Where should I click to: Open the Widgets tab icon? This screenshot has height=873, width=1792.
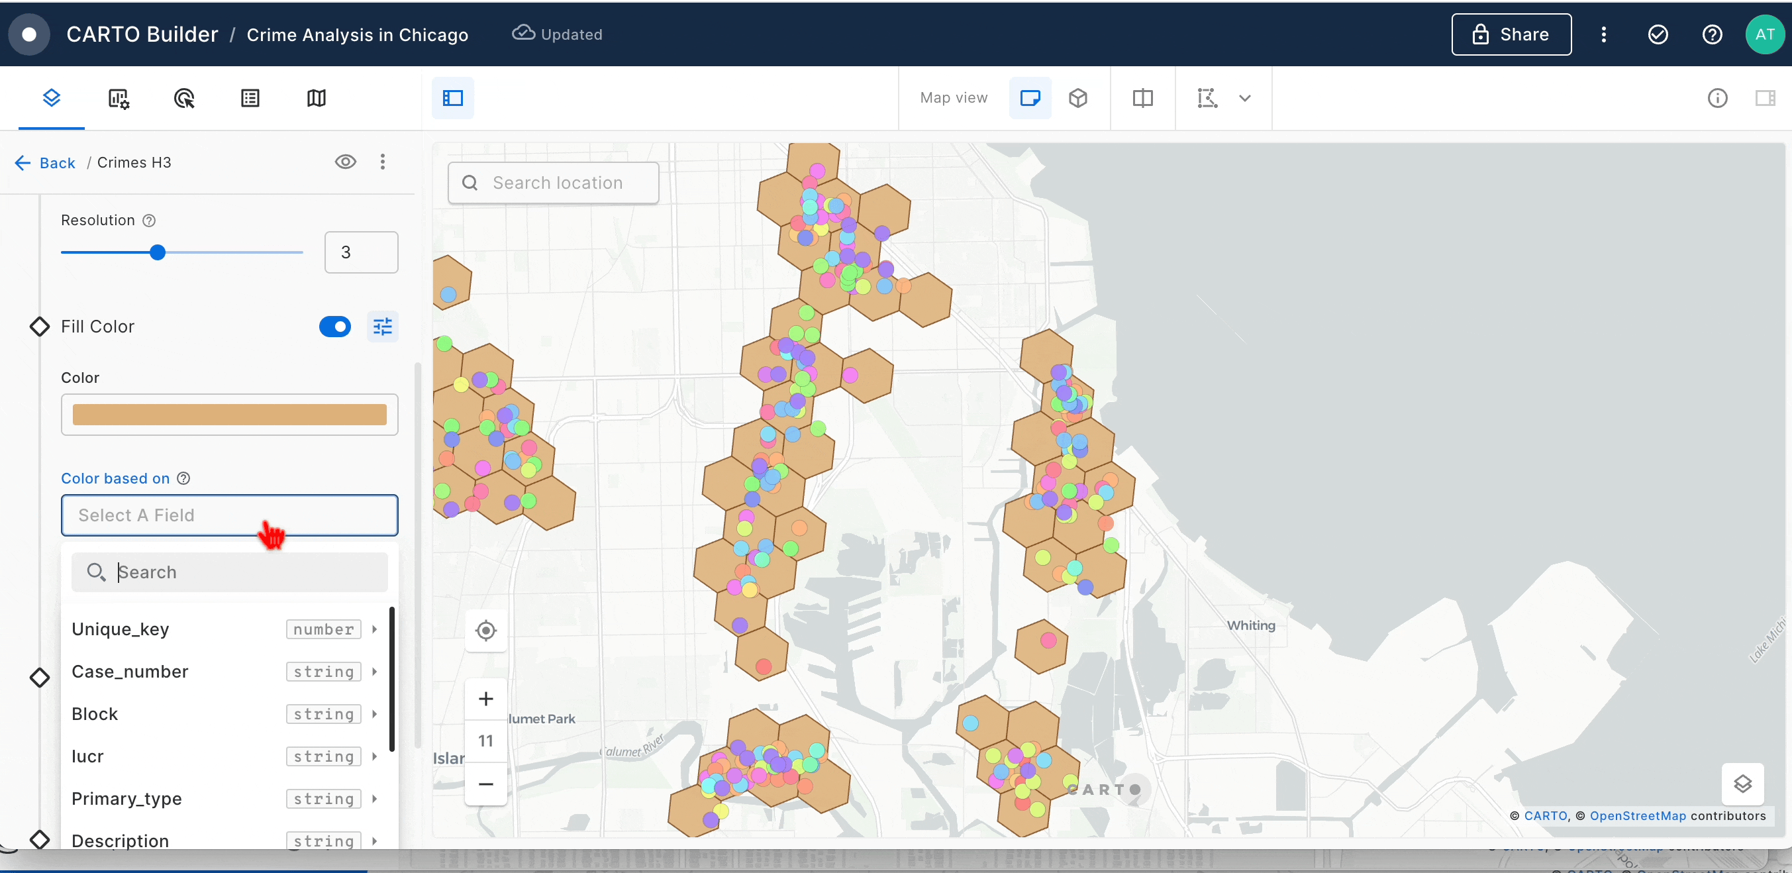[119, 98]
